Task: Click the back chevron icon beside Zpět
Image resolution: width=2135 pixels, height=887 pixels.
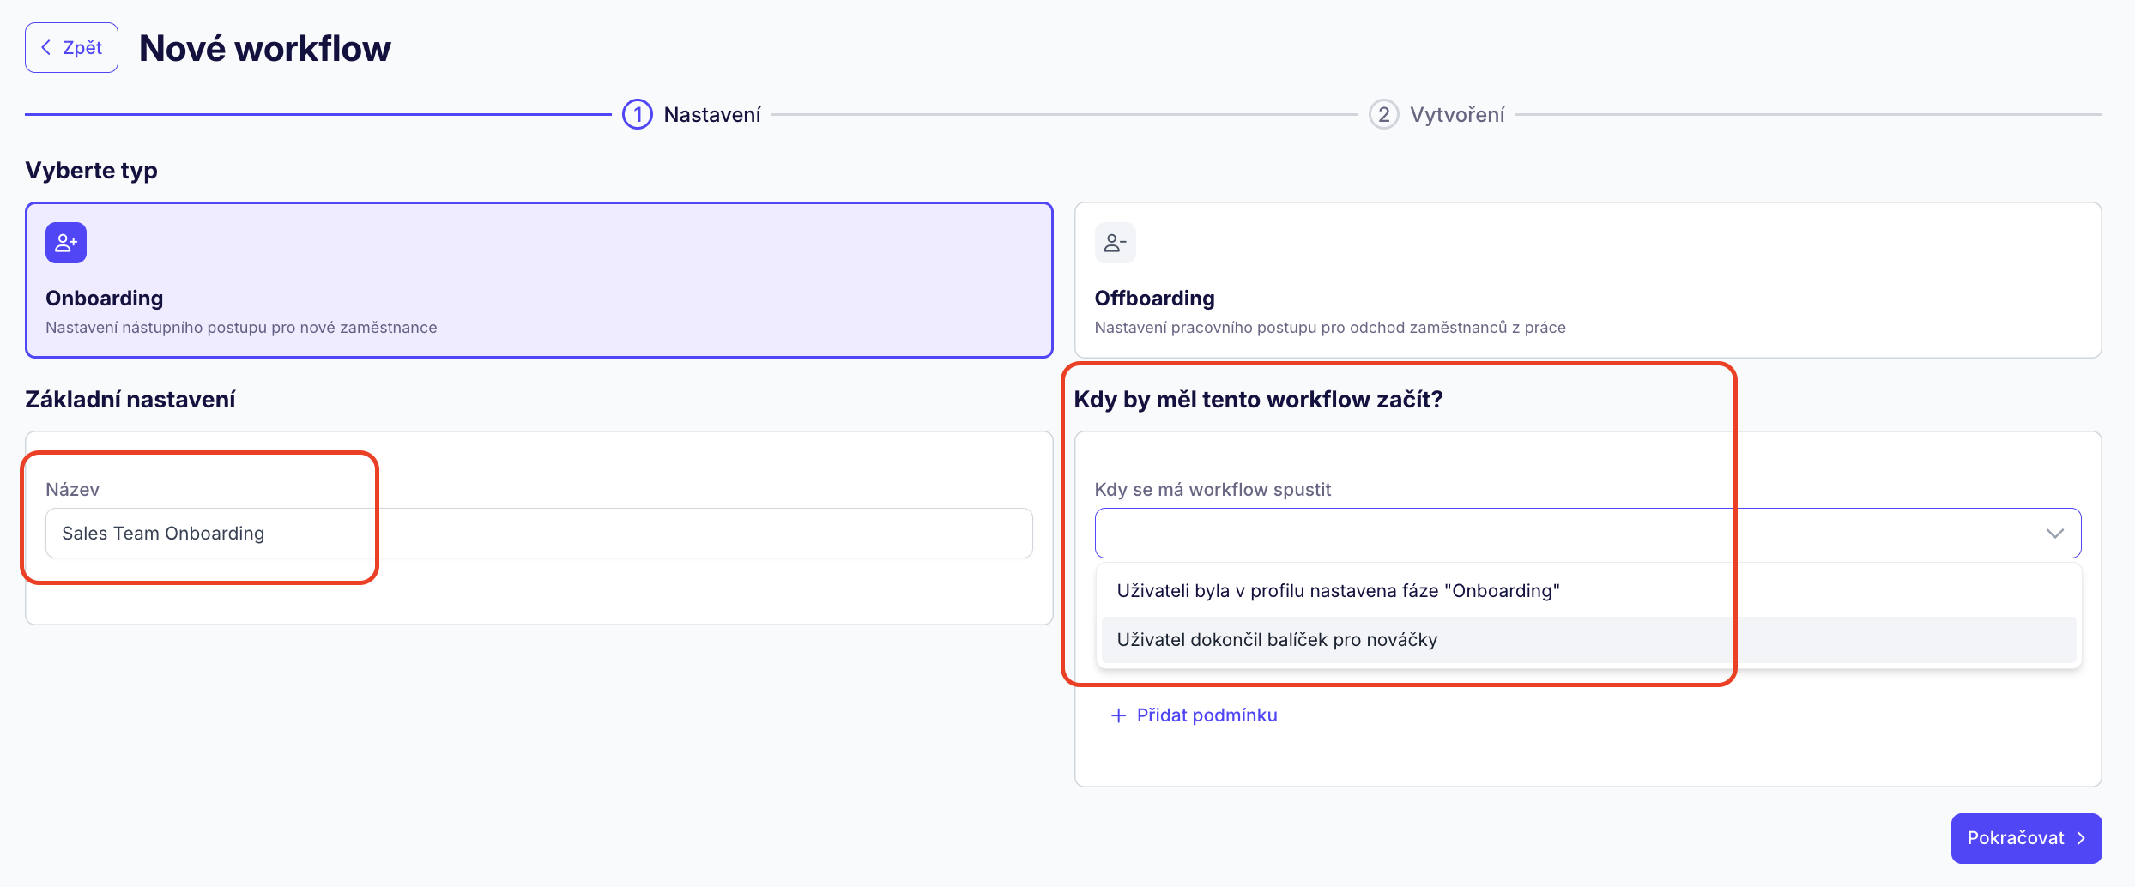Action: (x=46, y=48)
